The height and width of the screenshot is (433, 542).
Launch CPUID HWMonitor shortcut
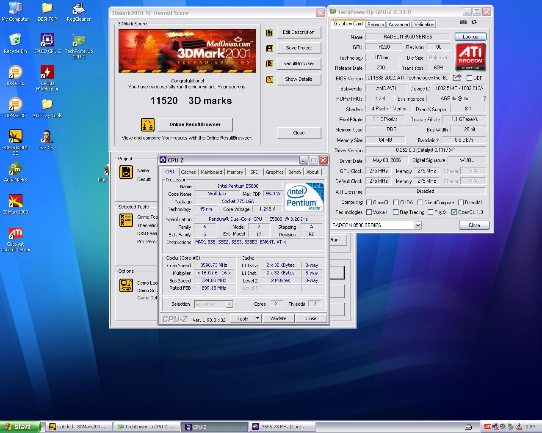coord(47,78)
